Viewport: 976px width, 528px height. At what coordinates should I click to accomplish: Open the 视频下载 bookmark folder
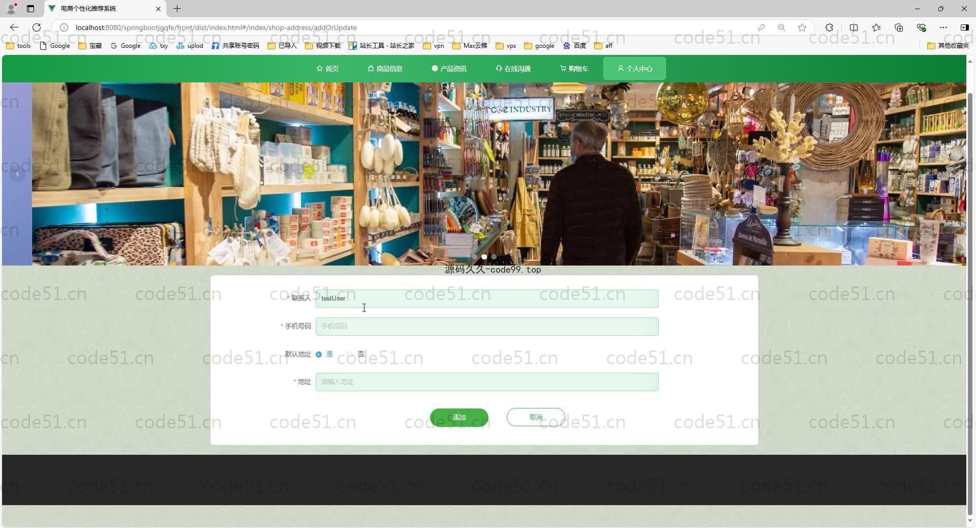(323, 46)
